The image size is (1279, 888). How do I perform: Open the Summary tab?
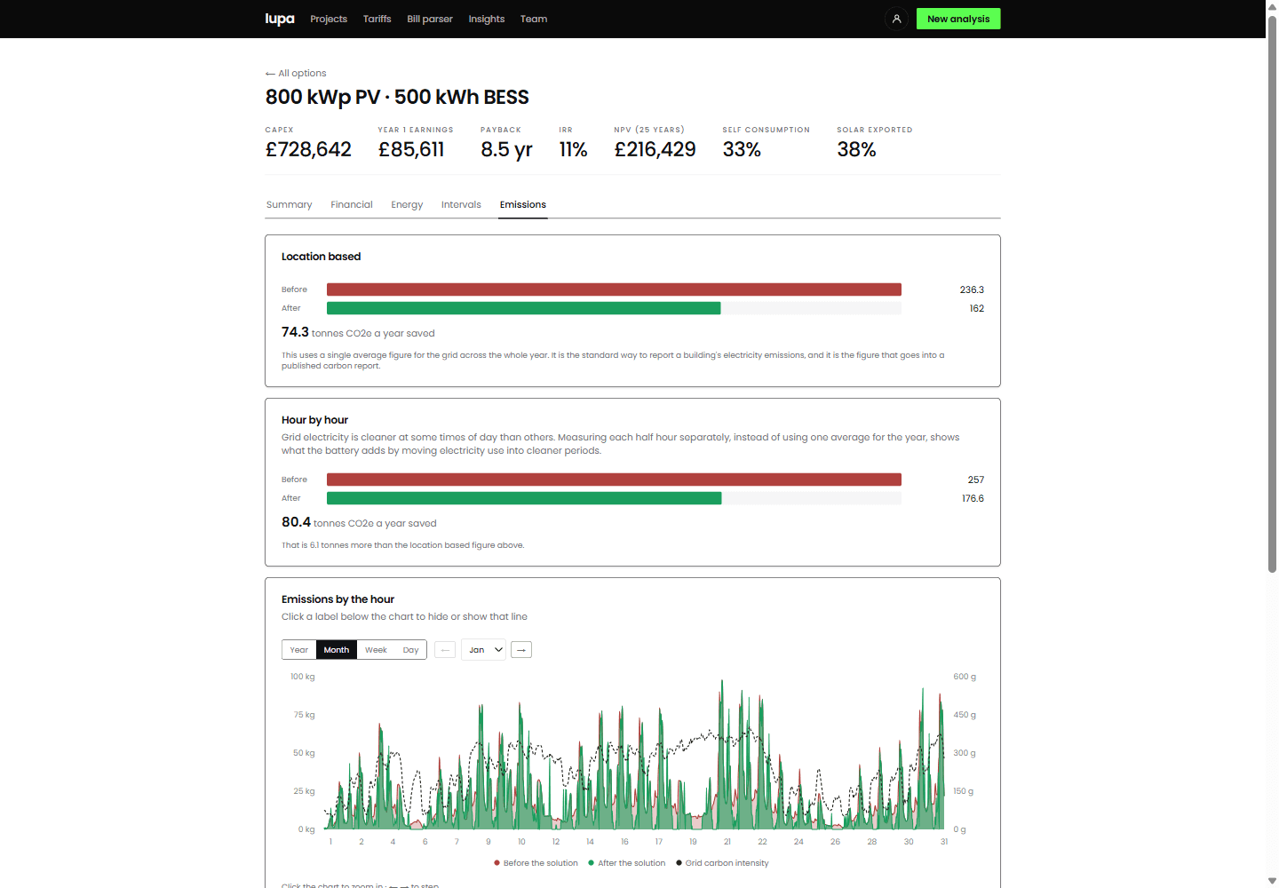click(290, 205)
